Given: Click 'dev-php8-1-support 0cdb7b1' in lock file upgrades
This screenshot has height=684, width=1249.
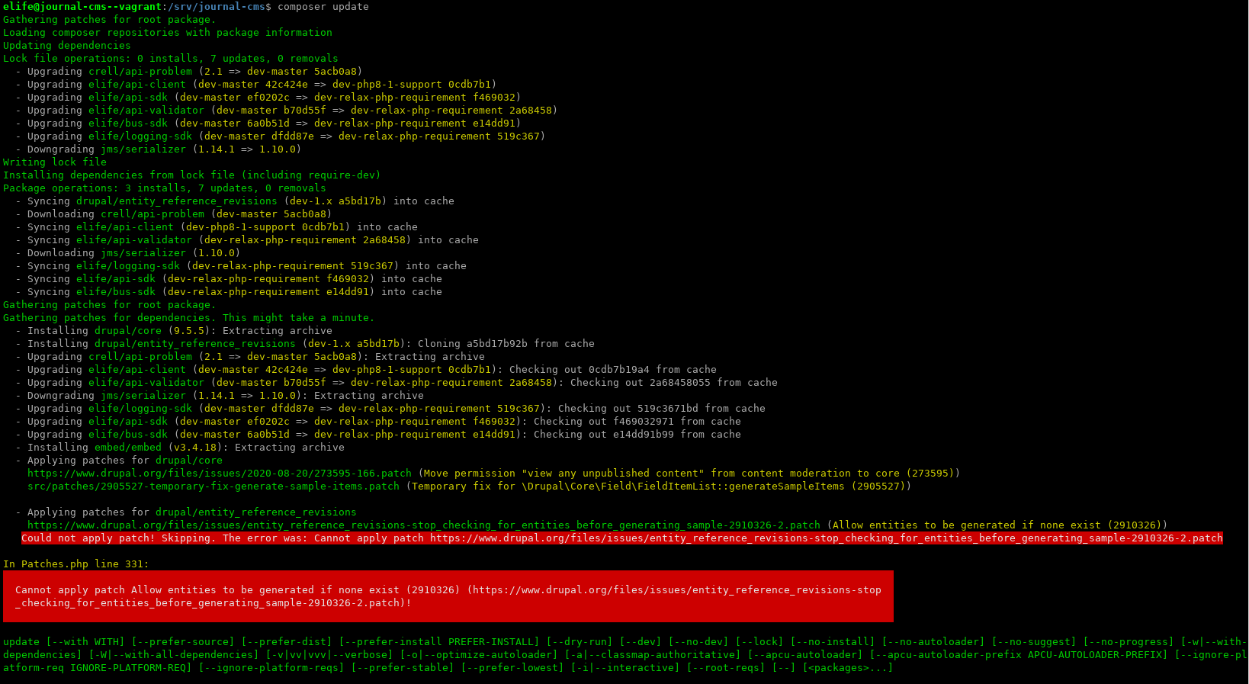Looking at the screenshot, I should (412, 85).
